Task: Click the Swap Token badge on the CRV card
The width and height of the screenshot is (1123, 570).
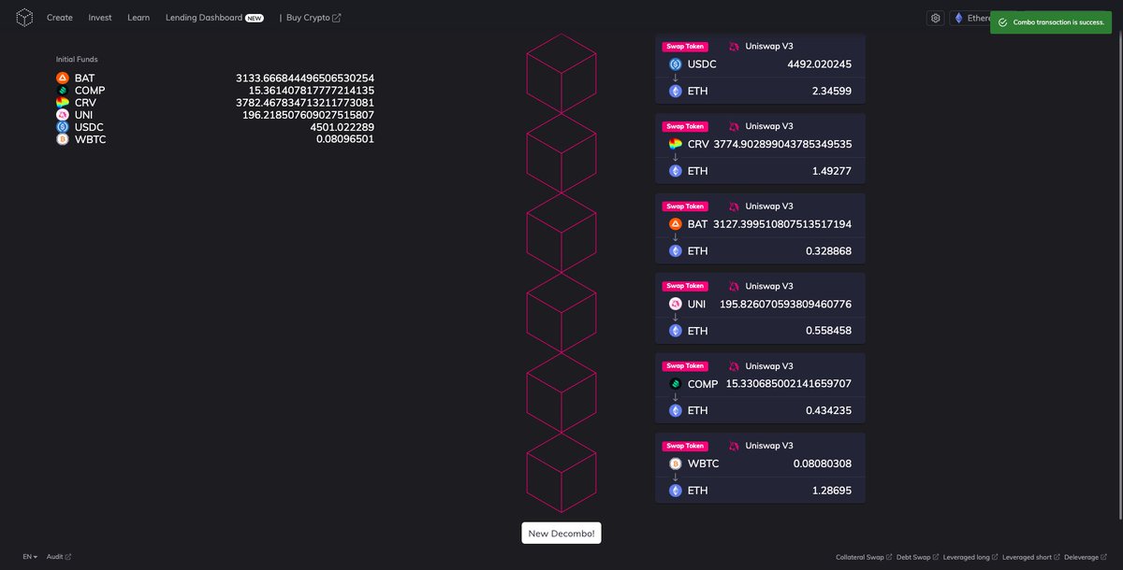Action: click(x=685, y=126)
